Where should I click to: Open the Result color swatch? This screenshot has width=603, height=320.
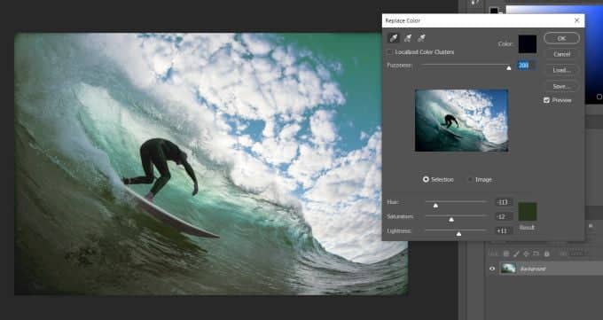tap(528, 212)
